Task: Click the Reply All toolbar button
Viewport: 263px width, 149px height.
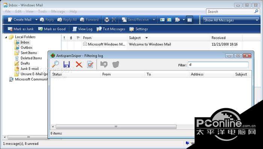Action: [67, 20]
